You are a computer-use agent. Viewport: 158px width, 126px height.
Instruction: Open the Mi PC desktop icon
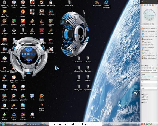32,97
